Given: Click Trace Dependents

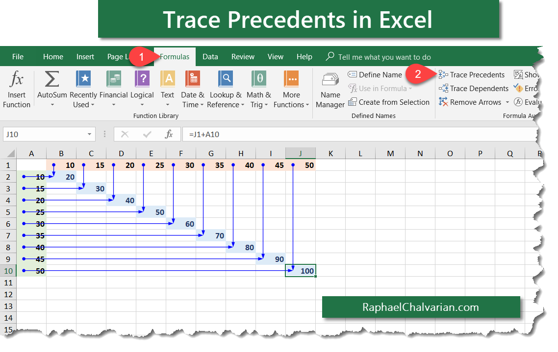Looking at the screenshot, I should click(x=473, y=89).
